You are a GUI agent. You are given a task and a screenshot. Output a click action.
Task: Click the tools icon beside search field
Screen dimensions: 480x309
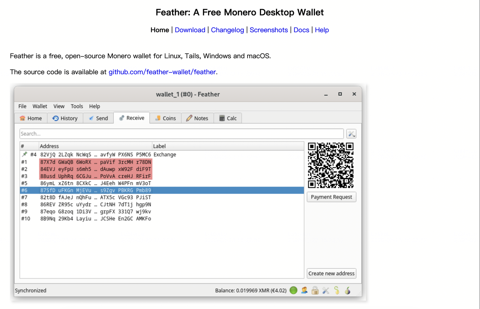(x=351, y=134)
